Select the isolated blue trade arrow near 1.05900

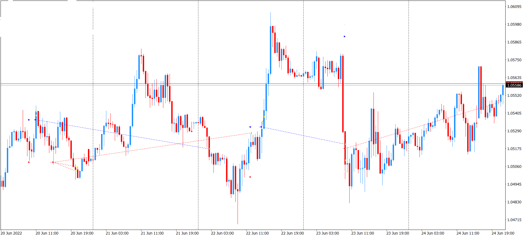pos(344,36)
